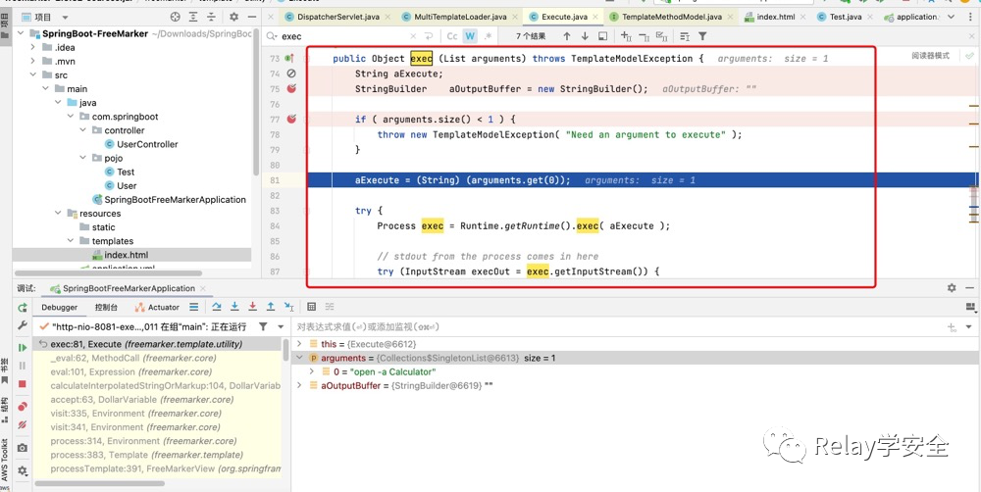Toggle breakpoint on line 75
Viewport: 981px width, 492px height.
click(291, 89)
